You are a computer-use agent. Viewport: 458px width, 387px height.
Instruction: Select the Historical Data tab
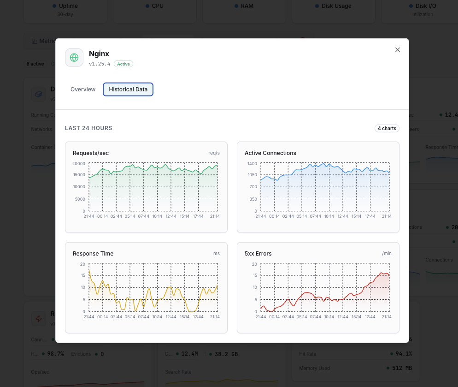[x=128, y=89]
